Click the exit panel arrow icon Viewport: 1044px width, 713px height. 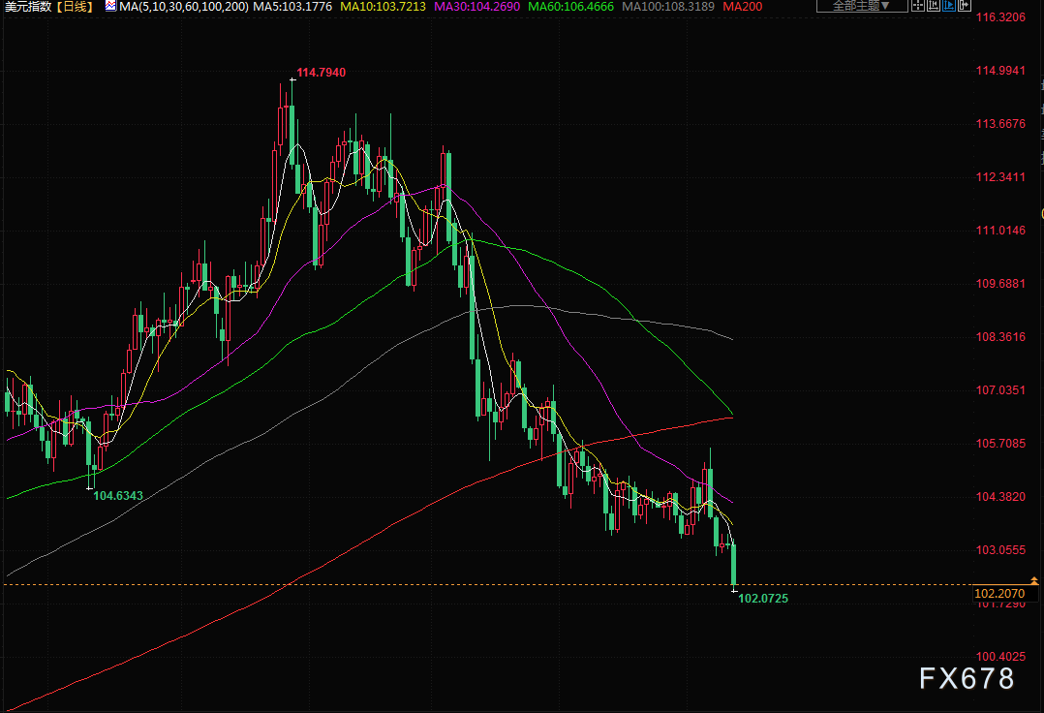point(965,5)
